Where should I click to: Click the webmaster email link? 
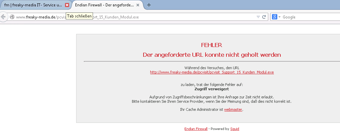233,109
